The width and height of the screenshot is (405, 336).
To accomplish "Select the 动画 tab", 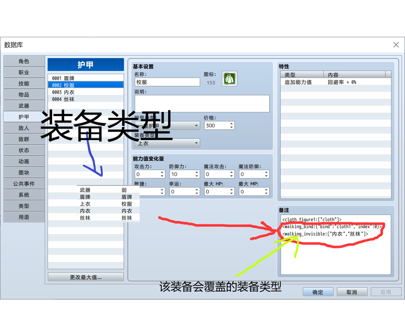I will pos(24,161).
